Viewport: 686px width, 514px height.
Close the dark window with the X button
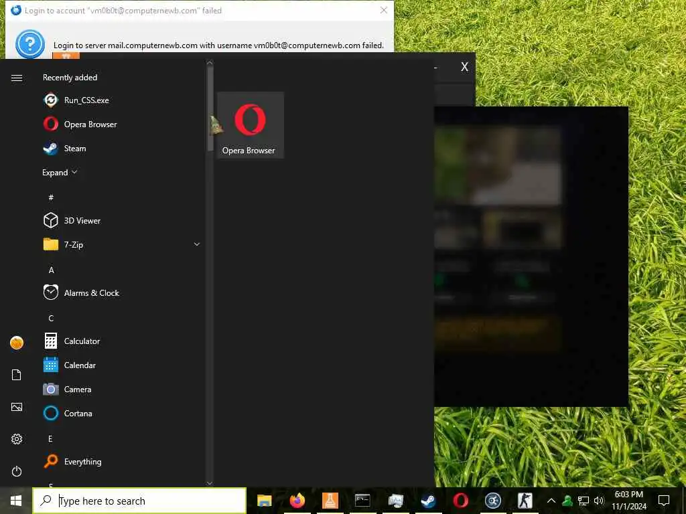pos(465,67)
